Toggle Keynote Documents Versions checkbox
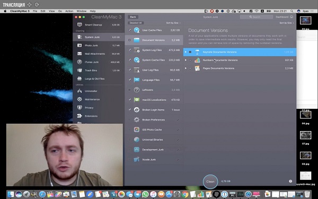The height and width of the screenshot is (199, 318). tap(190, 52)
